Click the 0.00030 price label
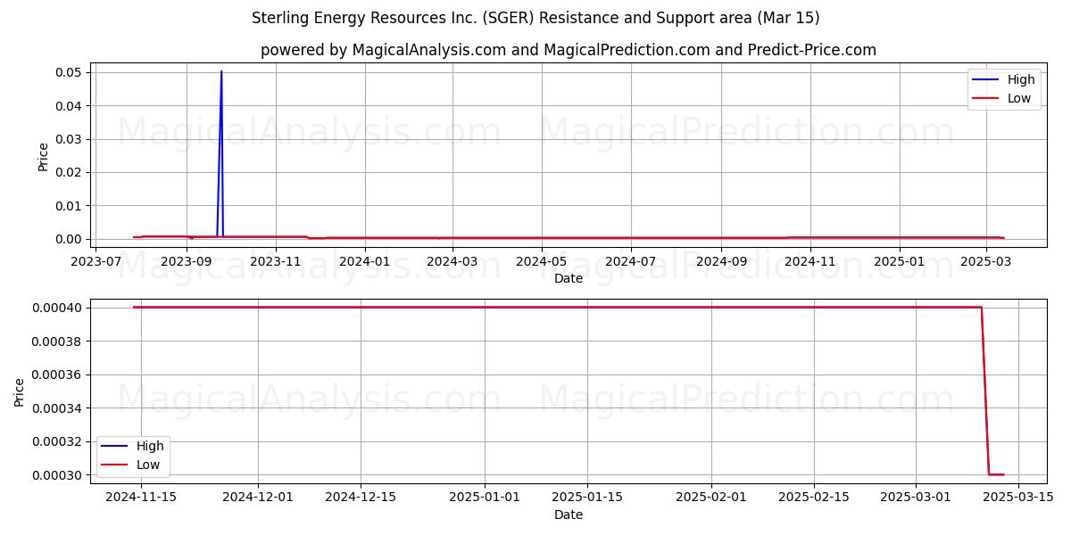The height and width of the screenshot is (535, 1071). click(57, 474)
